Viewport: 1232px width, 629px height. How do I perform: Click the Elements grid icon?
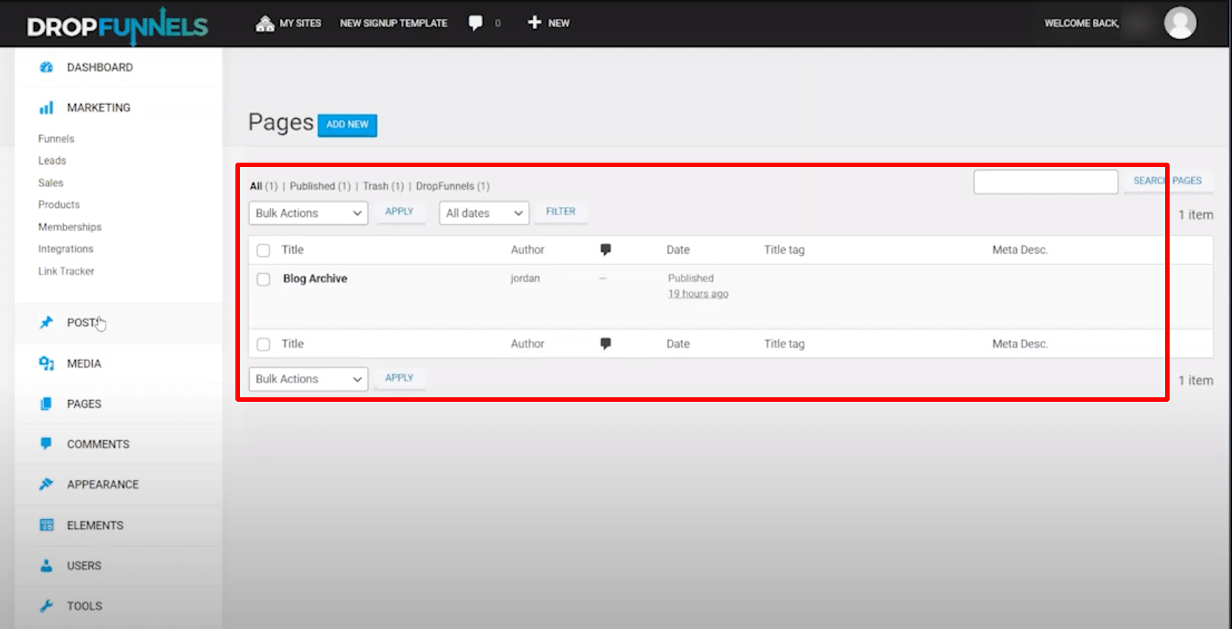point(46,525)
